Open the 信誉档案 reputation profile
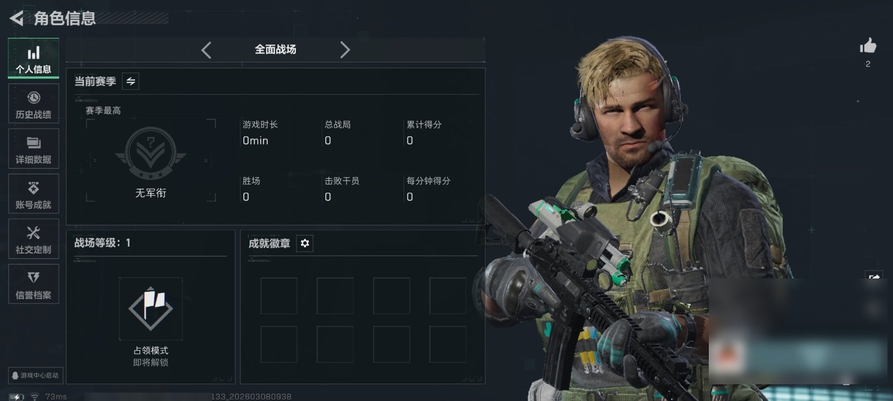The image size is (893, 401). coord(33,284)
